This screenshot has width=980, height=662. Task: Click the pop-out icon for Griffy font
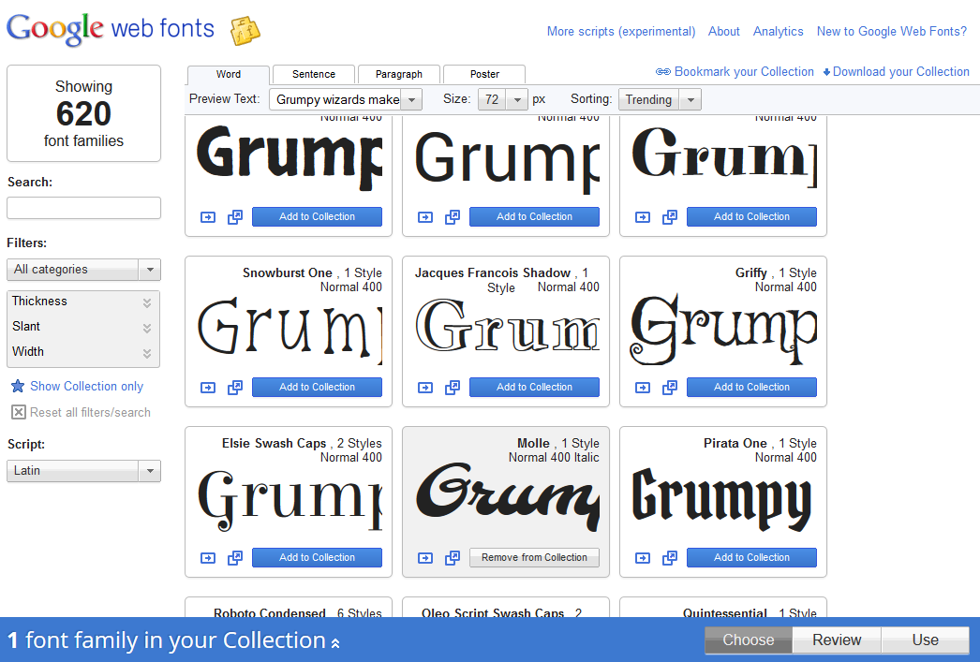click(670, 387)
